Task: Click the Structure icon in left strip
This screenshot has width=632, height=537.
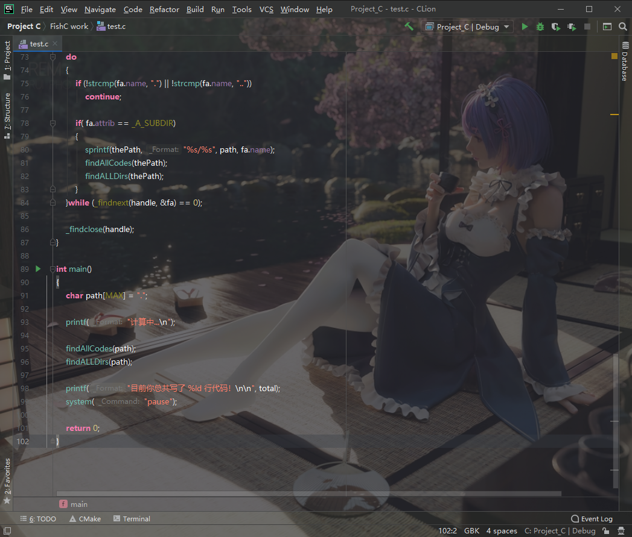Action: pyautogui.click(x=7, y=136)
